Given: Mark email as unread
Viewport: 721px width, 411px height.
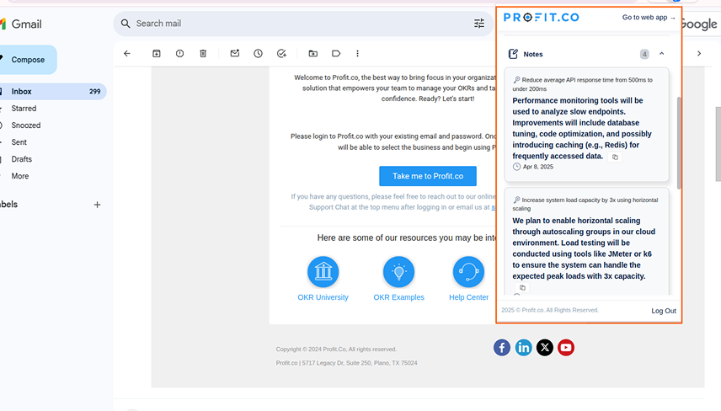Looking at the screenshot, I should pyautogui.click(x=235, y=53).
